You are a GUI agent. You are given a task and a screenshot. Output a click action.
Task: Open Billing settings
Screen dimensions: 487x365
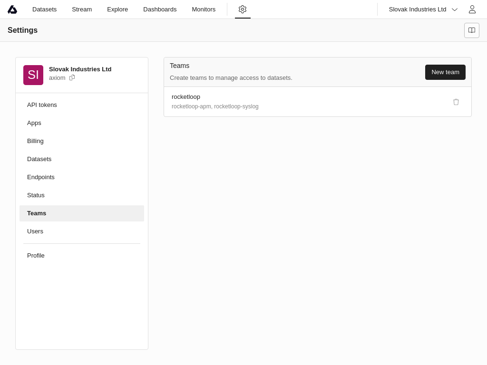(35, 141)
